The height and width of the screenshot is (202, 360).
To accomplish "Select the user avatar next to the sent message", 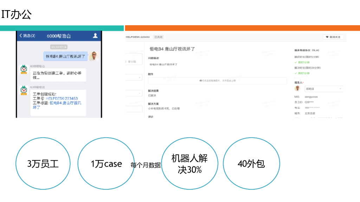I will [94, 56].
